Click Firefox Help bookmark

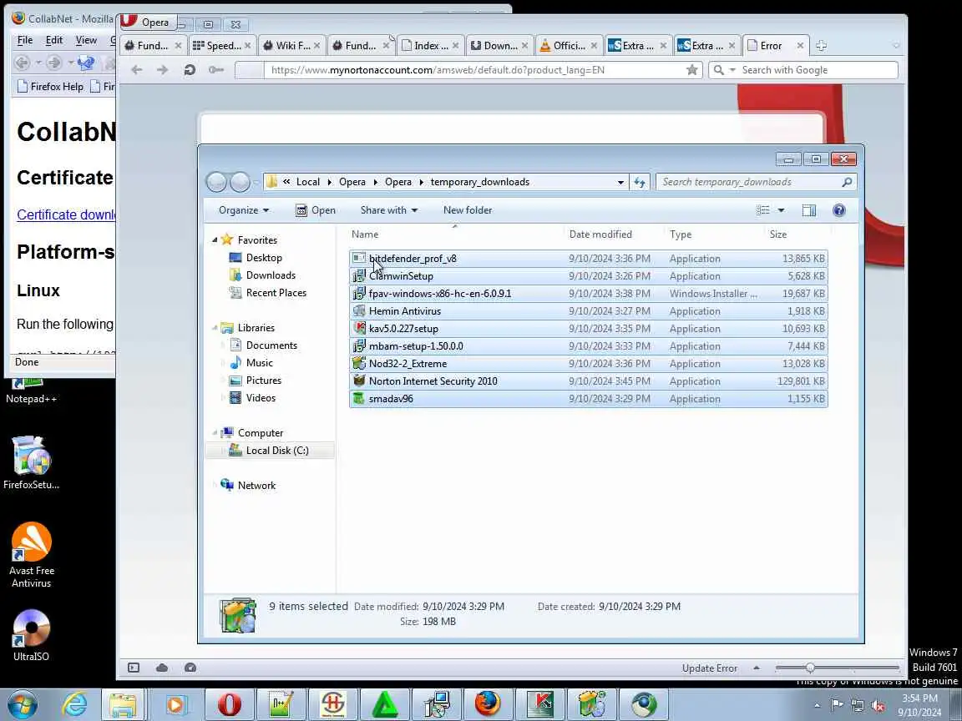pyautogui.click(x=50, y=87)
